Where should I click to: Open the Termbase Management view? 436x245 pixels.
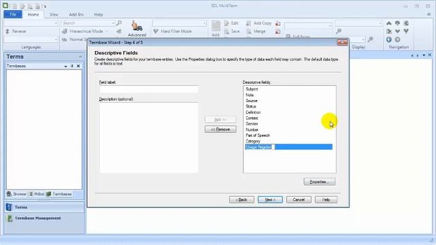[x=44, y=218]
